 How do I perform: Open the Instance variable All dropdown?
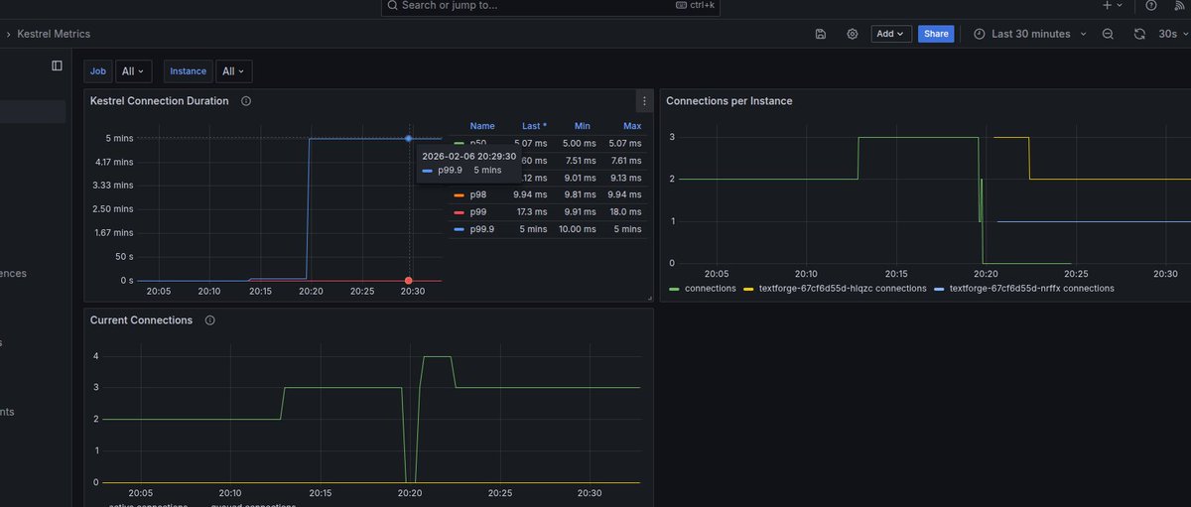pyautogui.click(x=234, y=71)
